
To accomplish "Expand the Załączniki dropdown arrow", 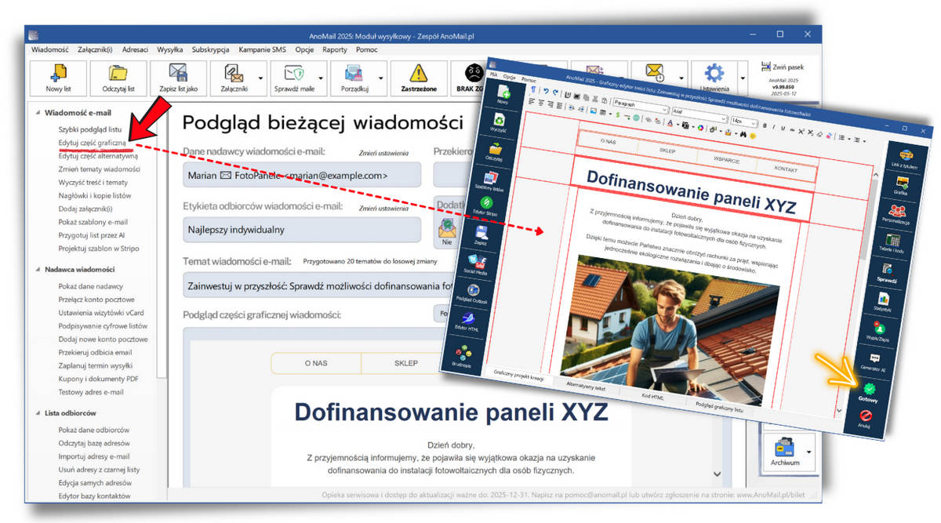I will coord(260,78).
